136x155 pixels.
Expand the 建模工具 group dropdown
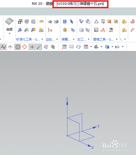(117, 39)
